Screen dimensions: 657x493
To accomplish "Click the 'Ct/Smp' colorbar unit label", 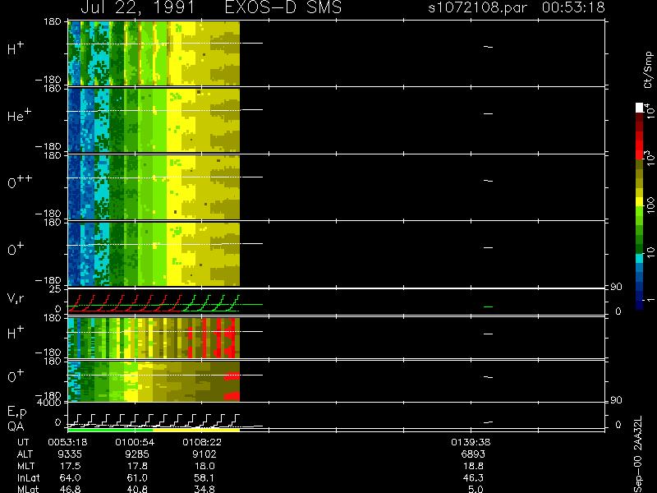I will [648, 70].
